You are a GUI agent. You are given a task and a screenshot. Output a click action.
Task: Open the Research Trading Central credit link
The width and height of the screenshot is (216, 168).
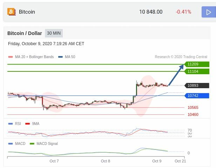pos(181,57)
